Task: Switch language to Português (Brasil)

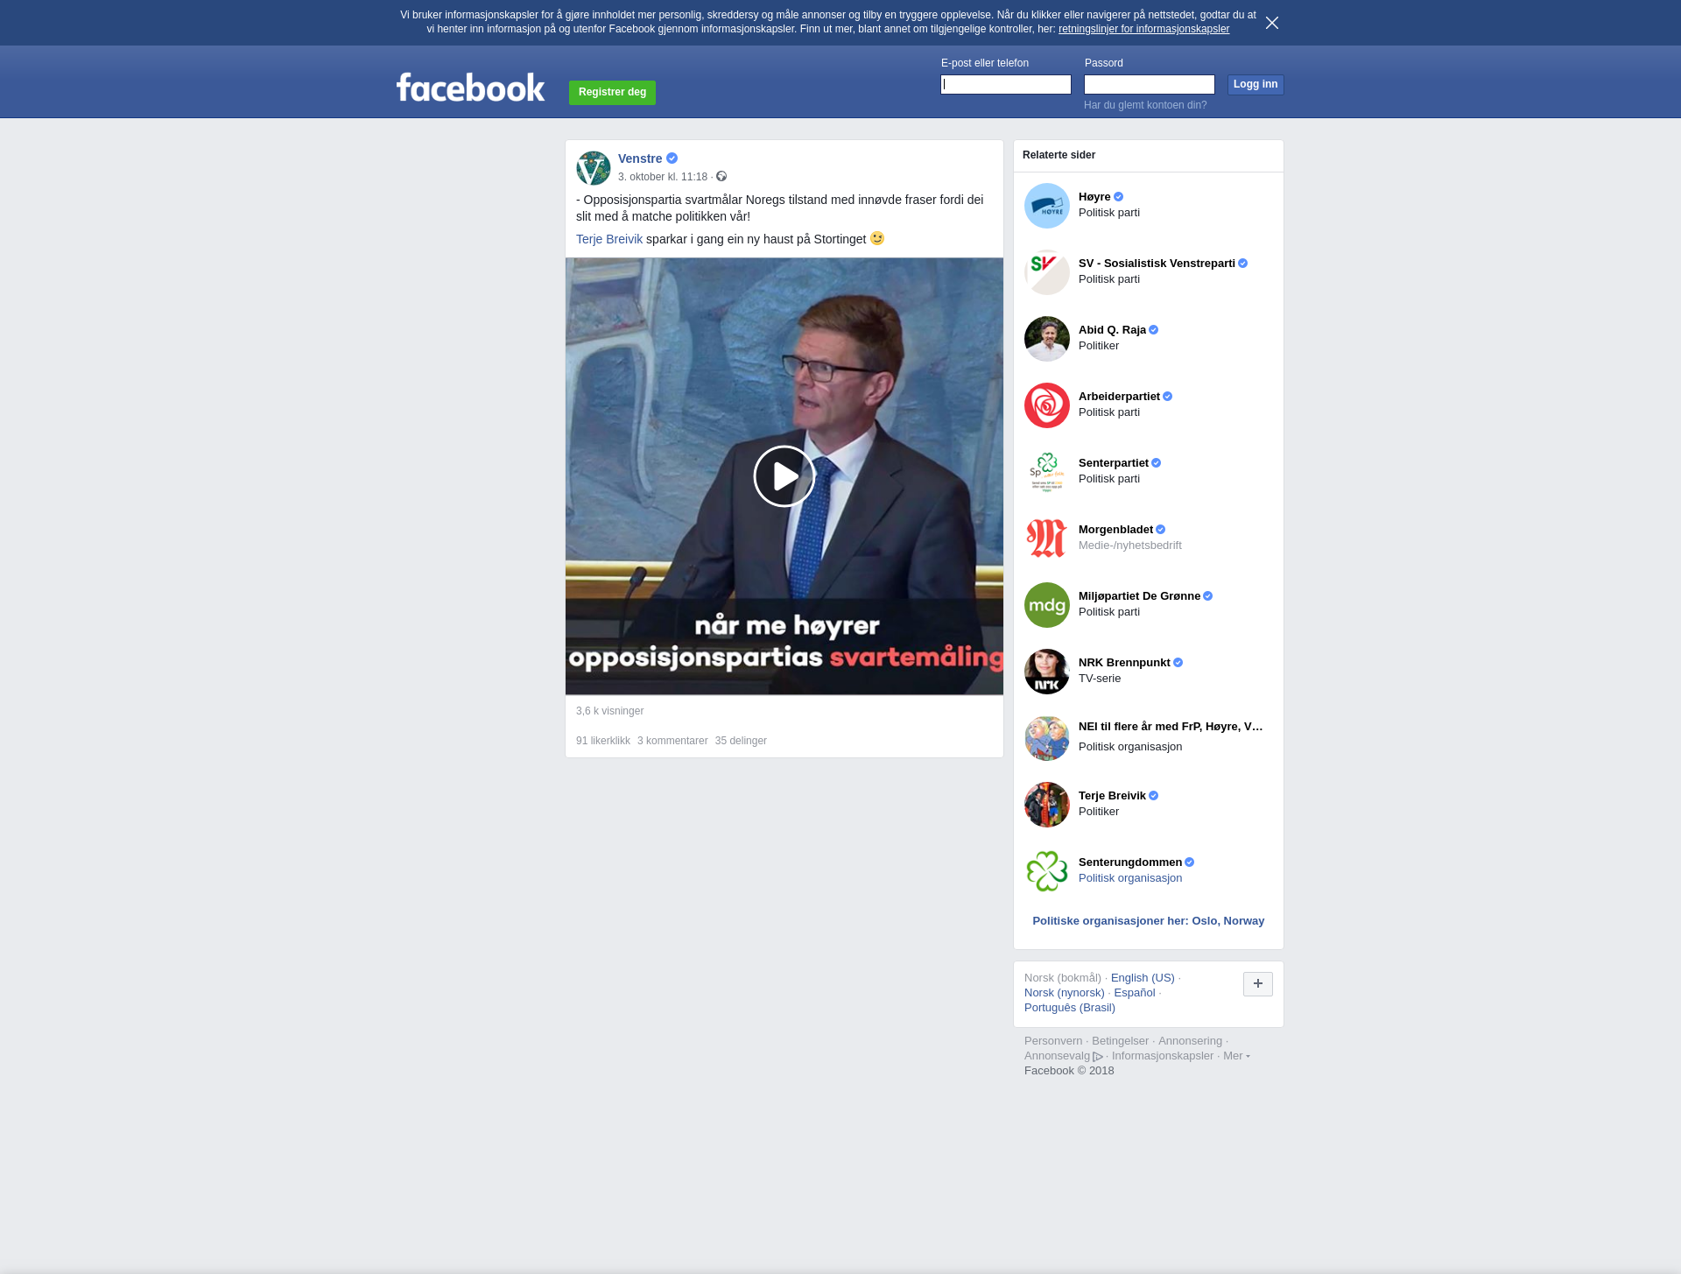Action: coord(1070,1008)
